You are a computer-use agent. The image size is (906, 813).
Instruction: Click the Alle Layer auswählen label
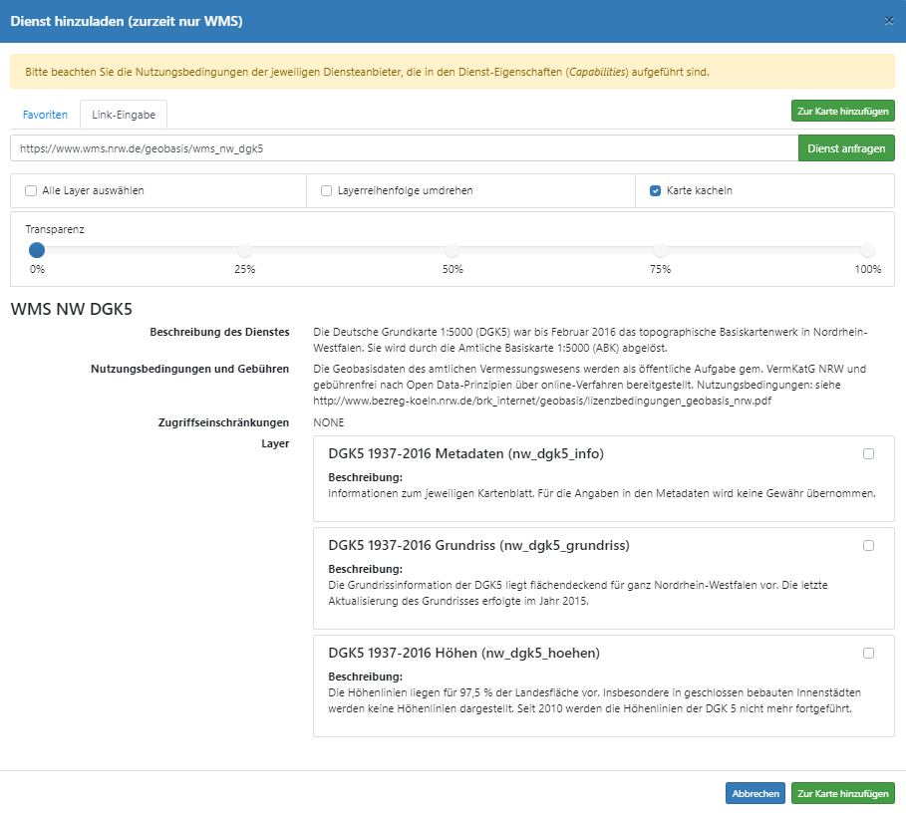[93, 190]
